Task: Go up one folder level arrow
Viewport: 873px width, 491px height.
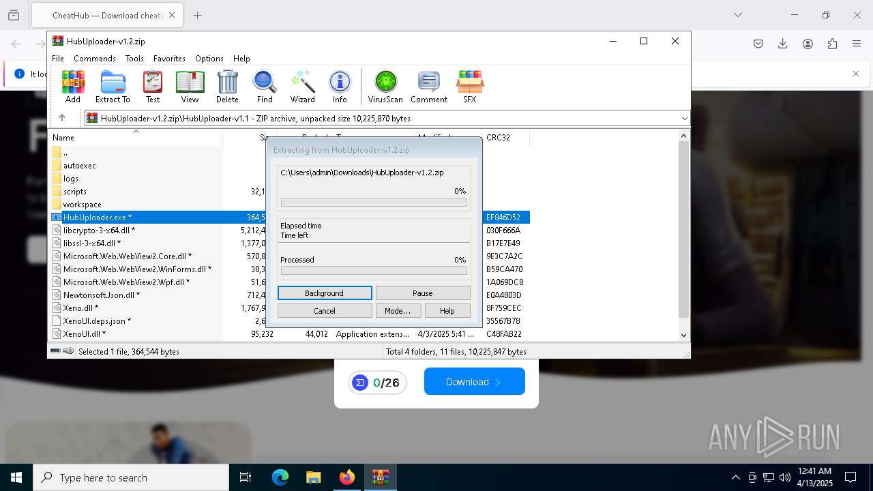Action: click(62, 118)
